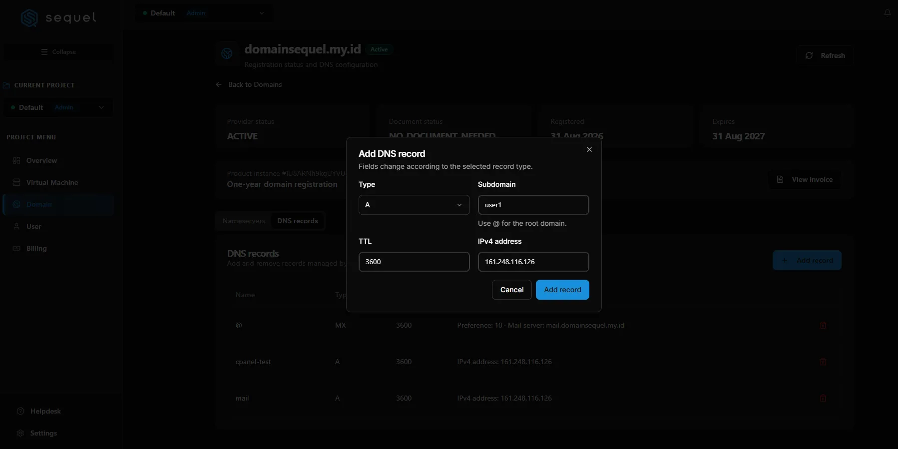Switch to the Nameservers tab
The image size is (898, 449).
(244, 221)
